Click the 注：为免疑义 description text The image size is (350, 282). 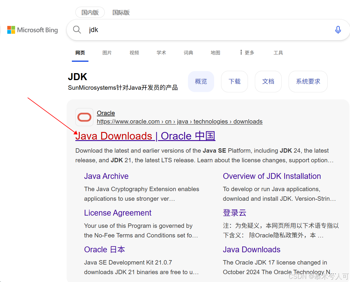pyautogui.click(x=281, y=230)
